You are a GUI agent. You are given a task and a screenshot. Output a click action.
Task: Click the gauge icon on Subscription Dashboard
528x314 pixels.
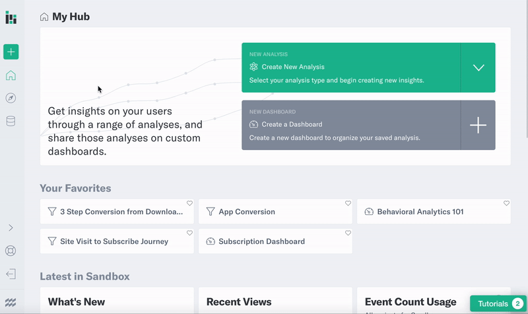211,241
